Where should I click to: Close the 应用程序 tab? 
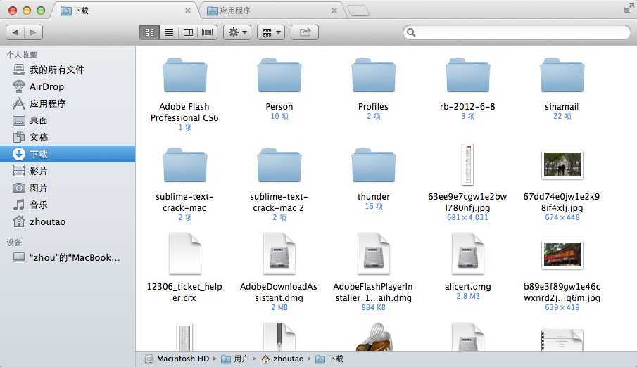point(334,11)
